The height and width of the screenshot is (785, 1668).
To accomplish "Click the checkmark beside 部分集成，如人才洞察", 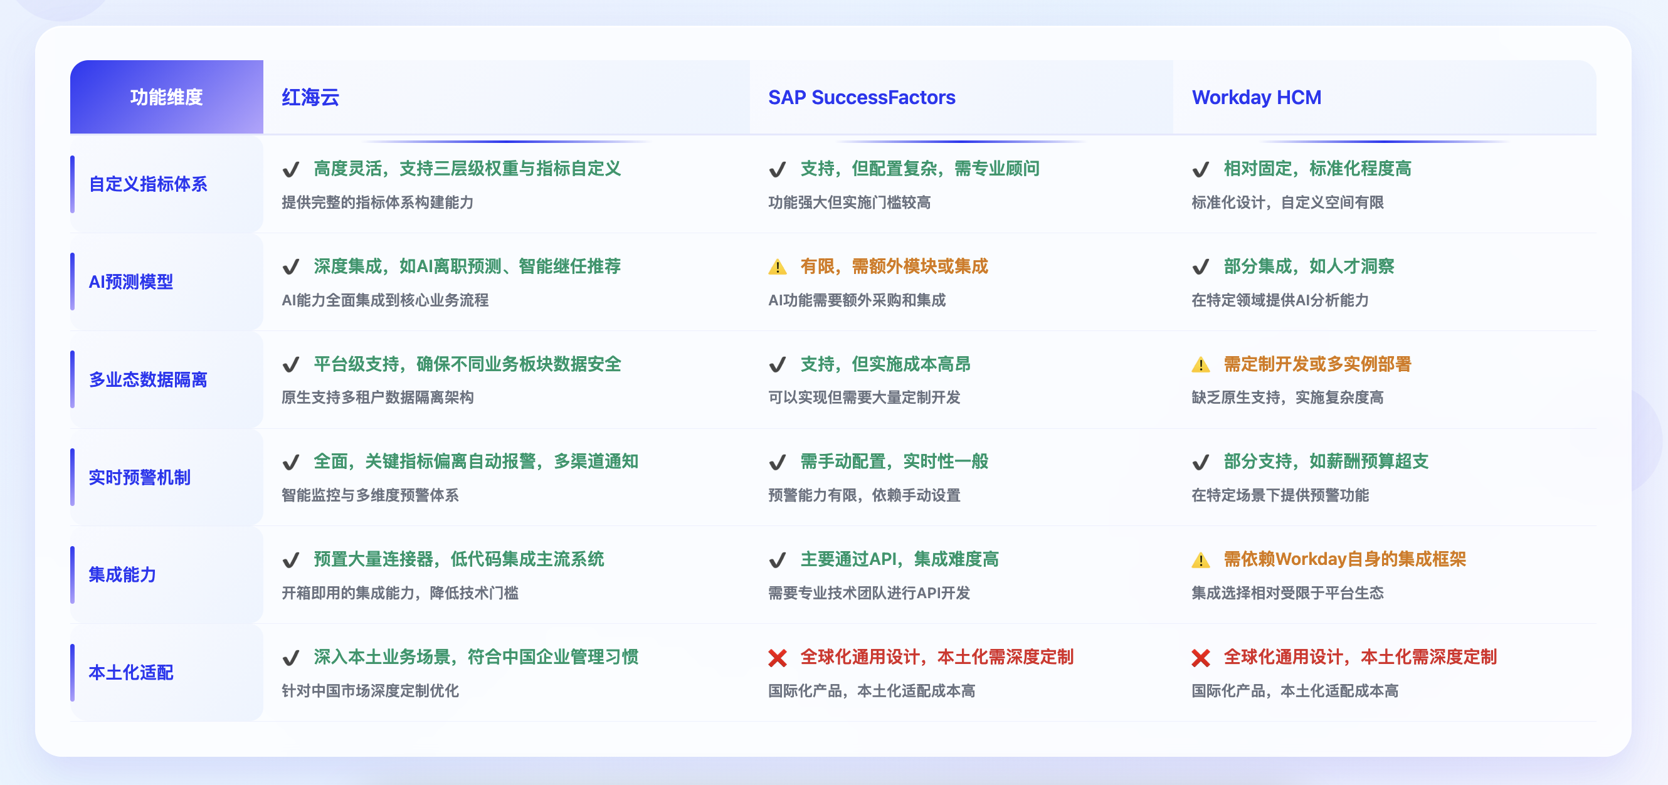I will (1200, 267).
